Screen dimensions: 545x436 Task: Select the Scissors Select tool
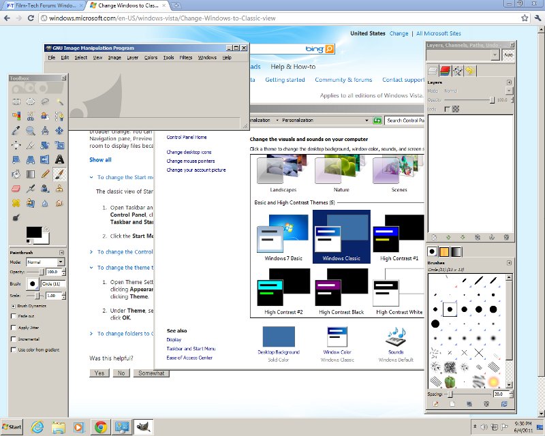31,116
